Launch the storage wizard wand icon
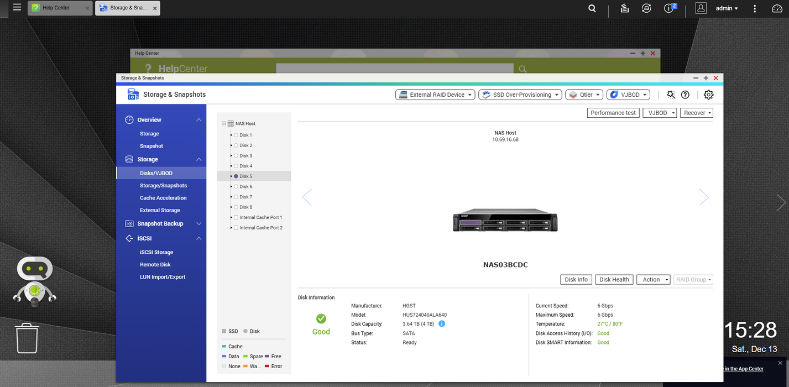The height and width of the screenshot is (387, 789). [x=671, y=95]
